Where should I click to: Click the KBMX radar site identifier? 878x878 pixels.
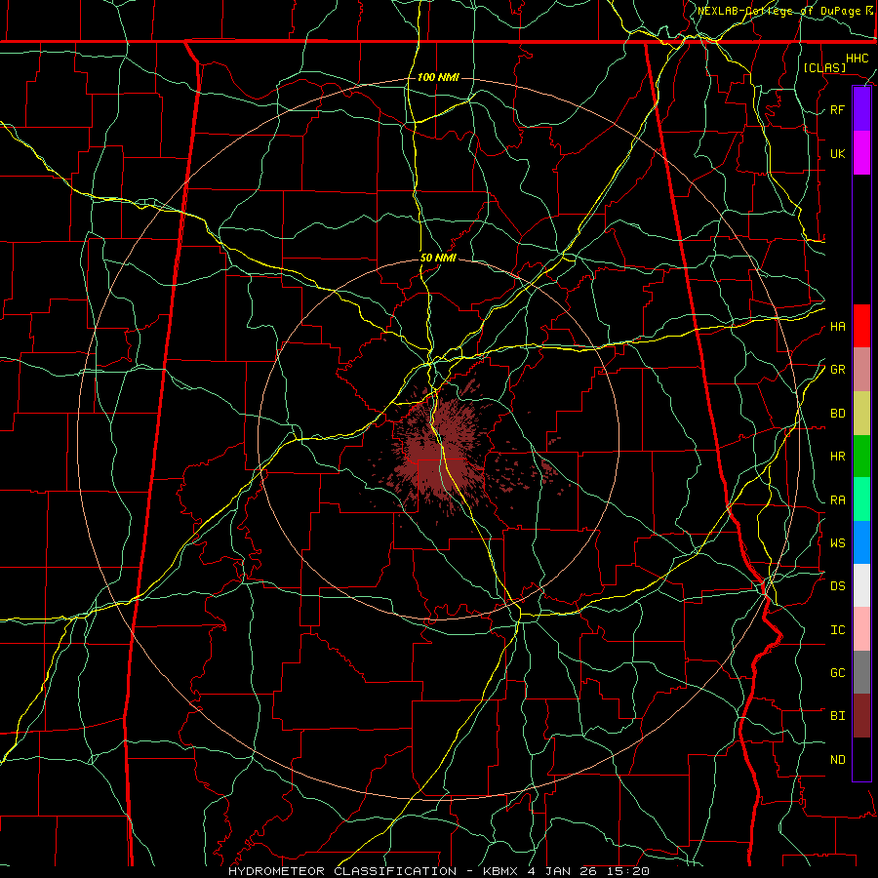coord(502,871)
